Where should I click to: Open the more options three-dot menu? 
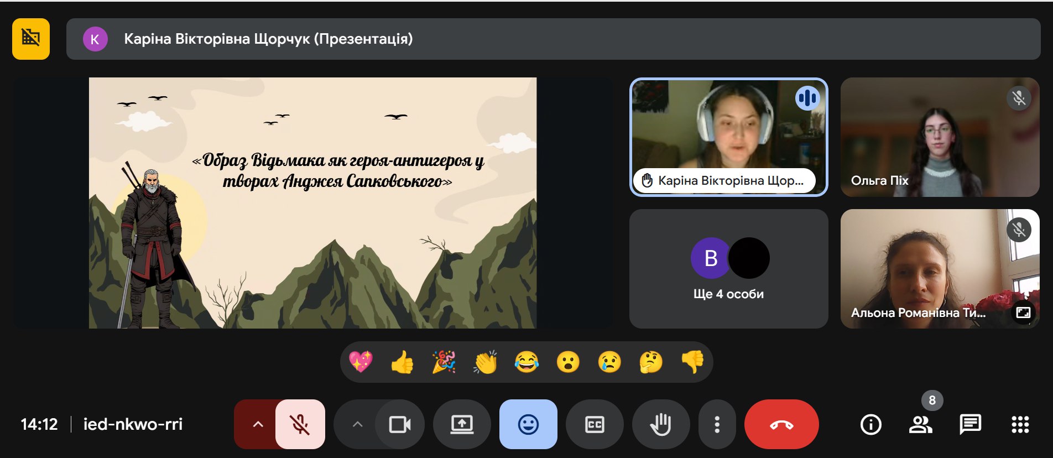(x=717, y=424)
